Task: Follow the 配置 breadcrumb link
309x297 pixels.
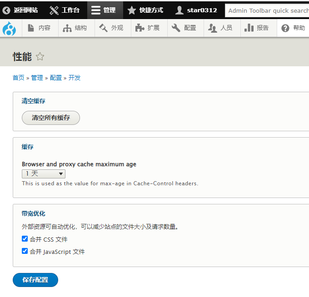Action: point(56,78)
